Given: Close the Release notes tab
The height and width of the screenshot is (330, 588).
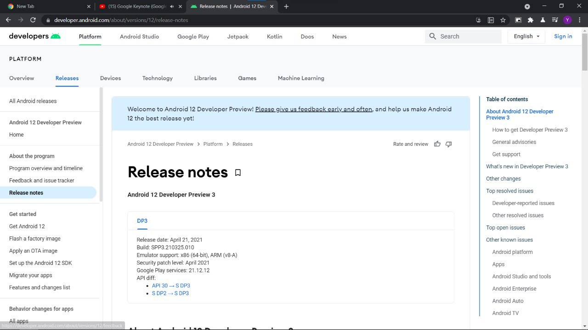Looking at the screenshot, I should point(272,6).
